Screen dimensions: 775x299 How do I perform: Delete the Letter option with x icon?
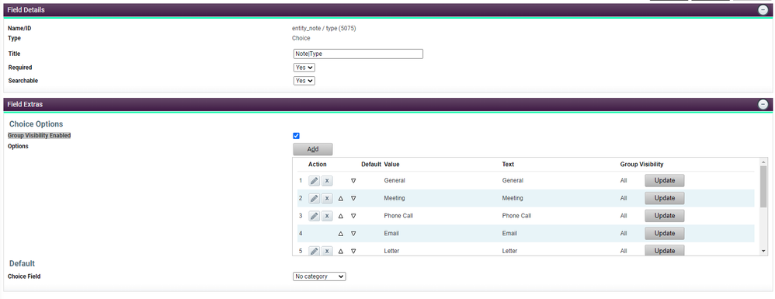click(x=327, y=251)
